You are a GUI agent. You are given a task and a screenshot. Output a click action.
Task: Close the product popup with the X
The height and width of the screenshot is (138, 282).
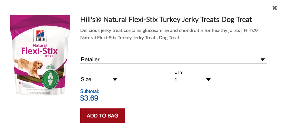[274, 8]
